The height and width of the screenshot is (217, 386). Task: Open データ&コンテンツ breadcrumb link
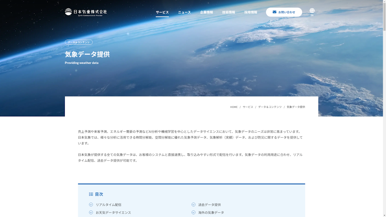pos(270,107)
